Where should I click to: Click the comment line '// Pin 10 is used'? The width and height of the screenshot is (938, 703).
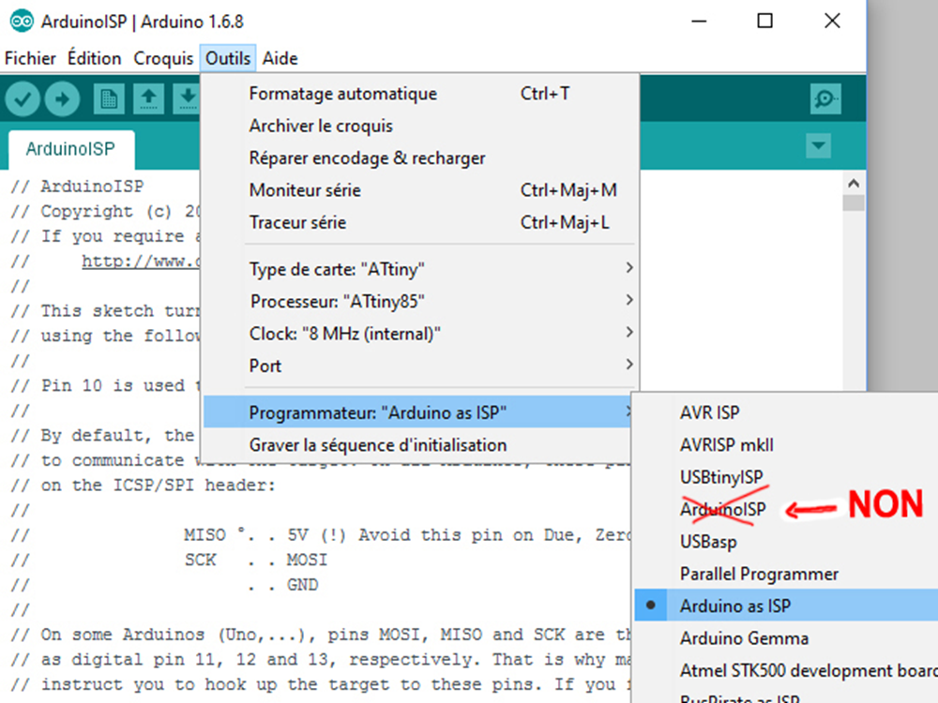coord(105,385)
